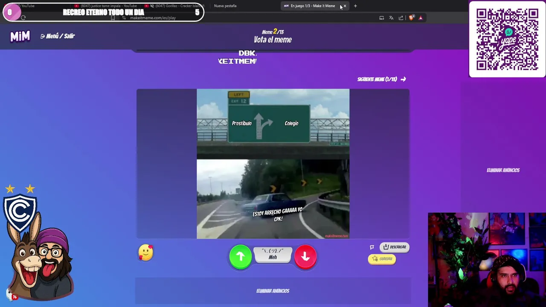Open the translate page icon

[x=391, y=18]
